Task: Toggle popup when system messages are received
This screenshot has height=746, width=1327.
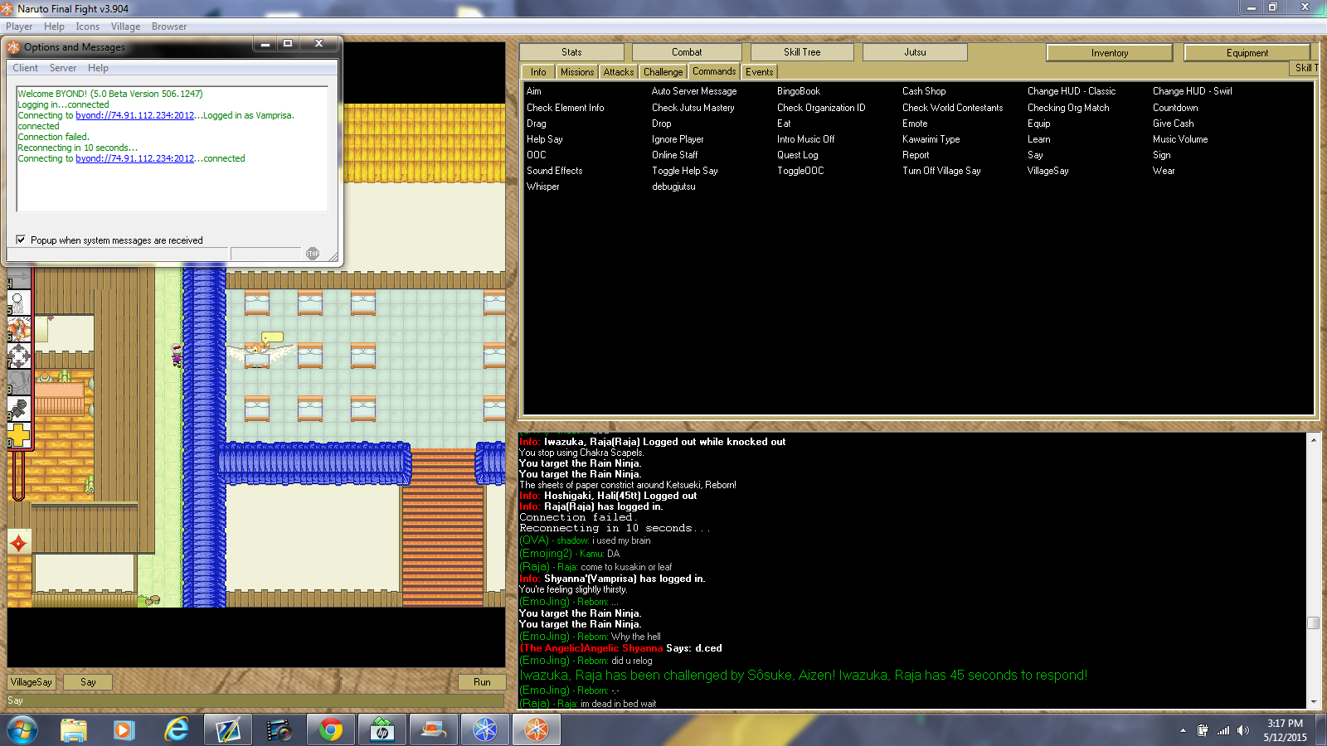Action: click(x=21, y=240)
